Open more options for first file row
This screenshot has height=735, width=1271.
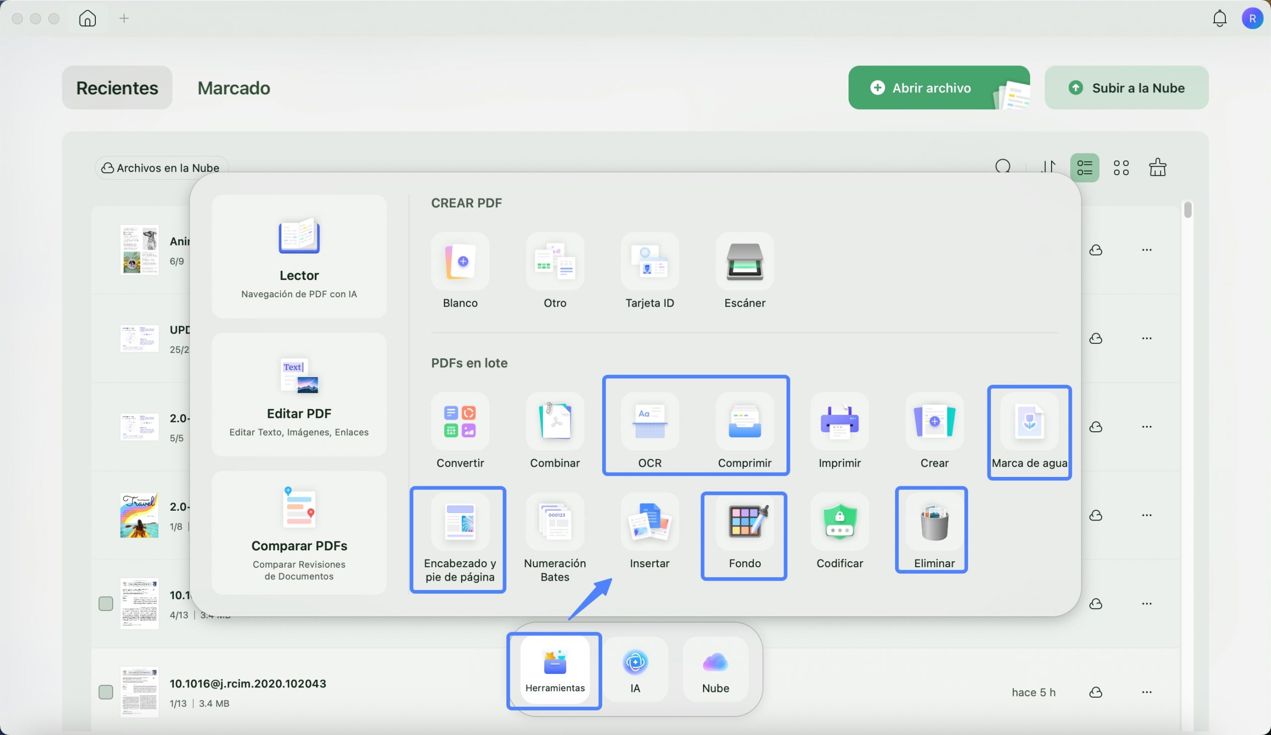pyautogui.click(x=1146, y=250)
